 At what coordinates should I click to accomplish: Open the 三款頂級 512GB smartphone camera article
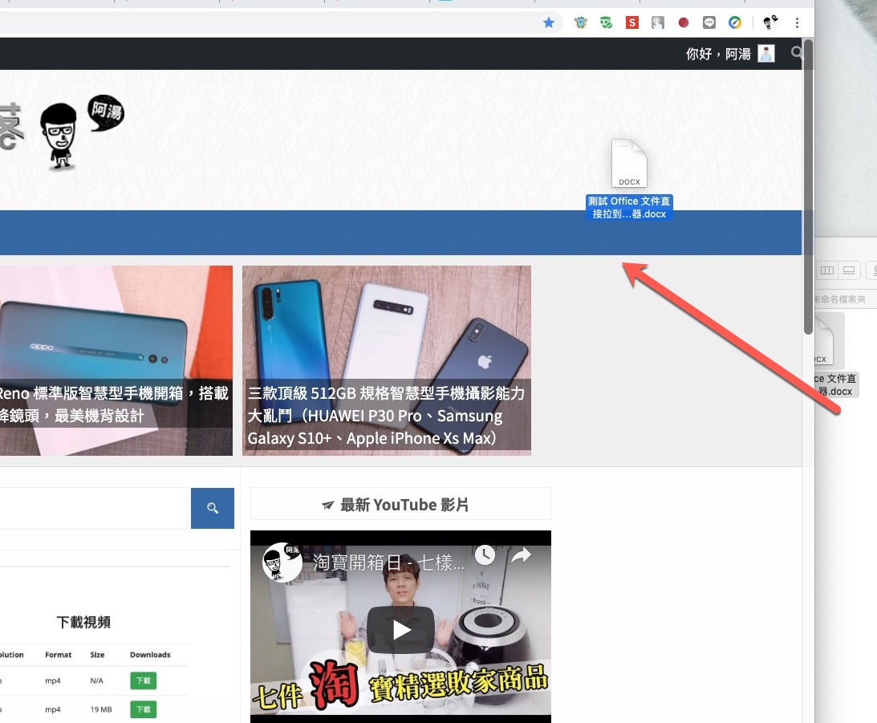(386, 416)
